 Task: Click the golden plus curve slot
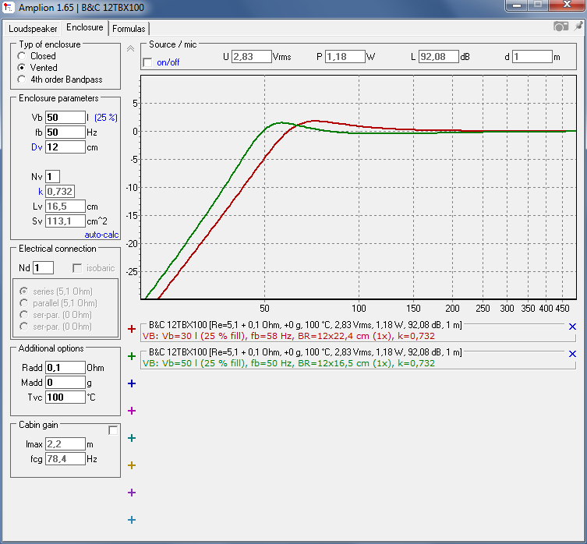click(132, 465)
